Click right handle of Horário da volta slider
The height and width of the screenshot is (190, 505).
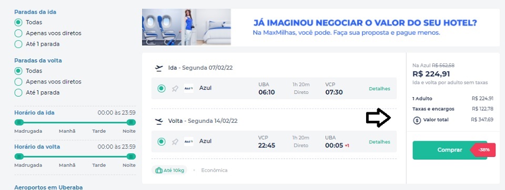point(131,156)
